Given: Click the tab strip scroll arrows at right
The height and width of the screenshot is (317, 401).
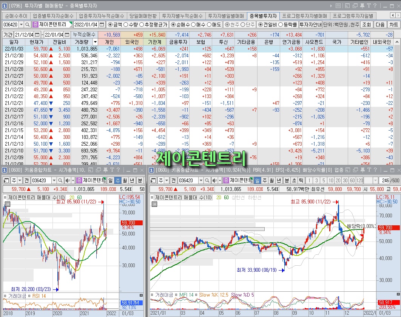Looking at the screenshot, I should 395,15.
